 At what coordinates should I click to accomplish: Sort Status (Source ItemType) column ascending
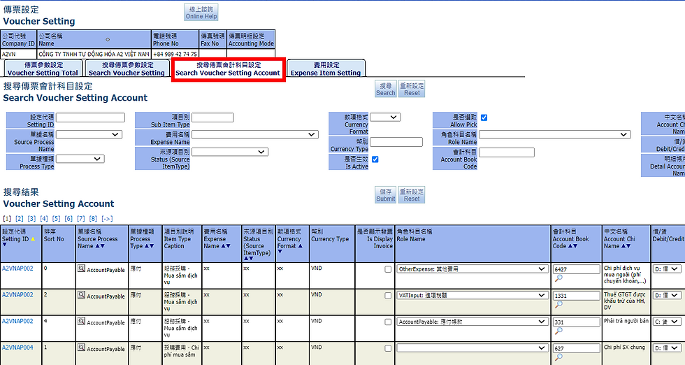pos(246,258)
